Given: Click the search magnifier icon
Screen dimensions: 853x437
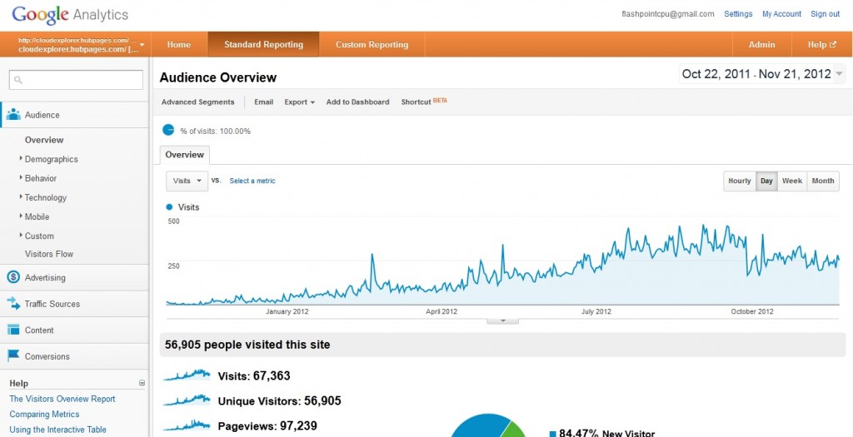Looking at the screenshot, I should (18, 80).
